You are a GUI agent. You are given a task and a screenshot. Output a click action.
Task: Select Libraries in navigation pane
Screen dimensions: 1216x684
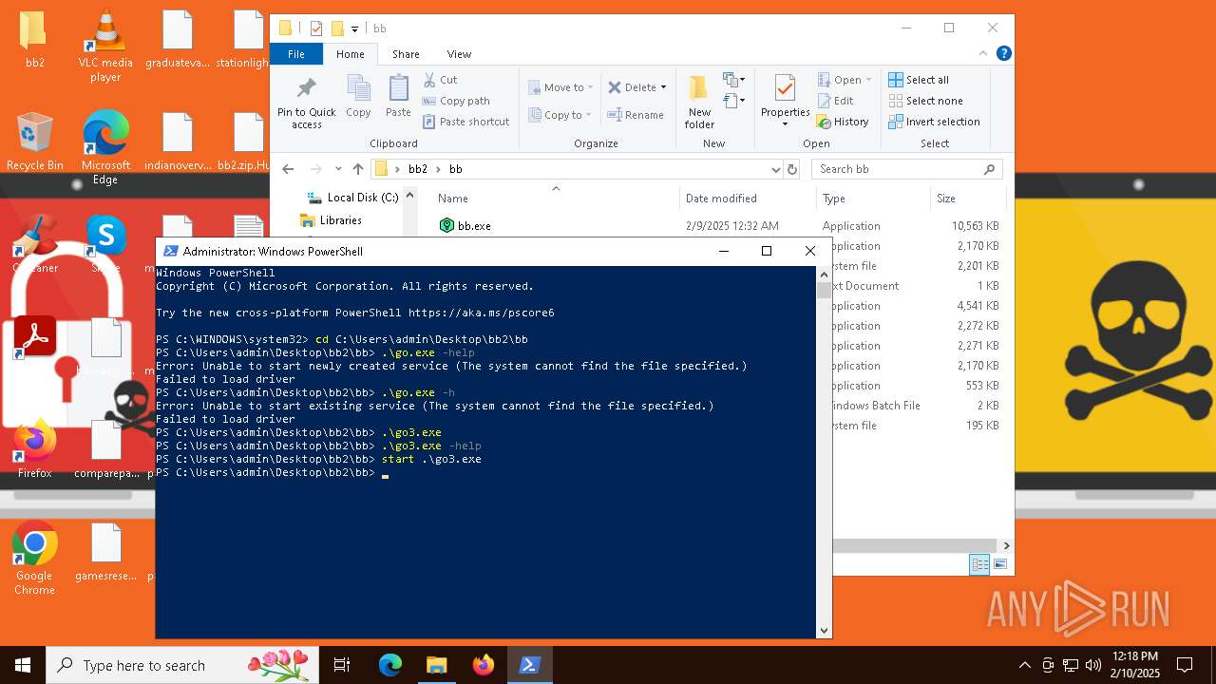coord(331,220)
